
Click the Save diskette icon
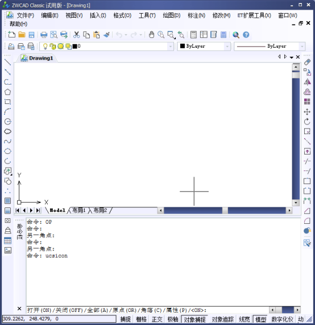point(31,35)
